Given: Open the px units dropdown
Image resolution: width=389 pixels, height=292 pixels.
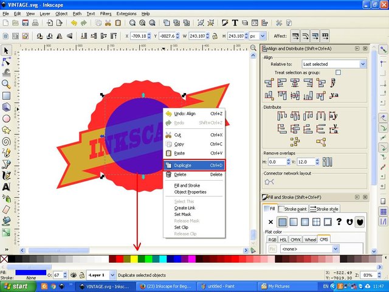Looking at the screenshot, I should pyautogui.click(x=258, y=36).
